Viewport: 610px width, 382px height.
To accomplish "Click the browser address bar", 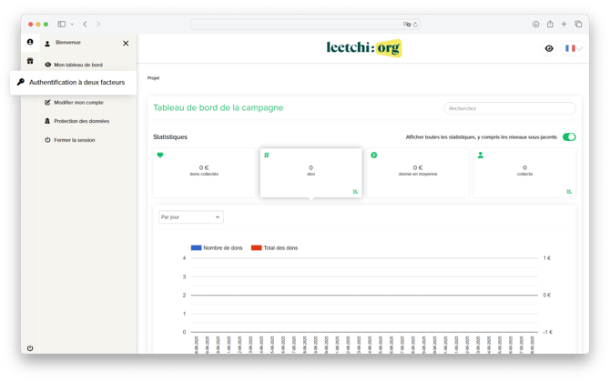I will [305, 24].
